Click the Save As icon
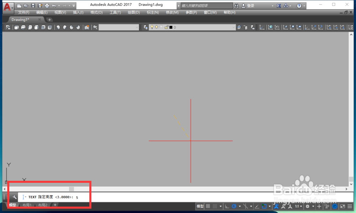The image size is (356, 213). (40, 6)
